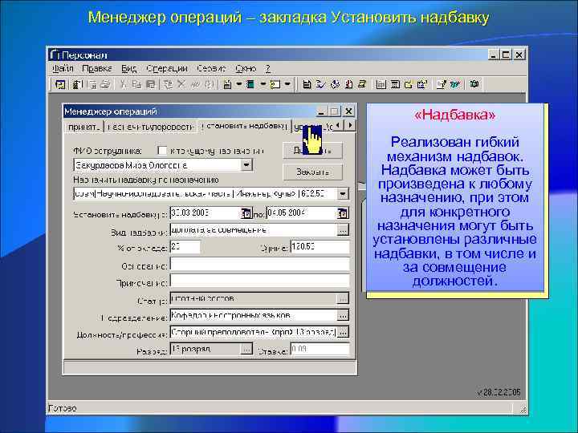578x433 pixels.
Task: Expand the ФИО сотрудника combo box
Action: point(246,165)
